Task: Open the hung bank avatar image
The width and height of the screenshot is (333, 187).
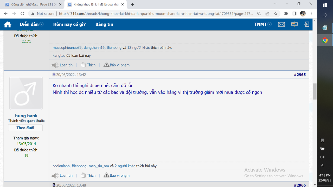Action: (x=26, y=93)
